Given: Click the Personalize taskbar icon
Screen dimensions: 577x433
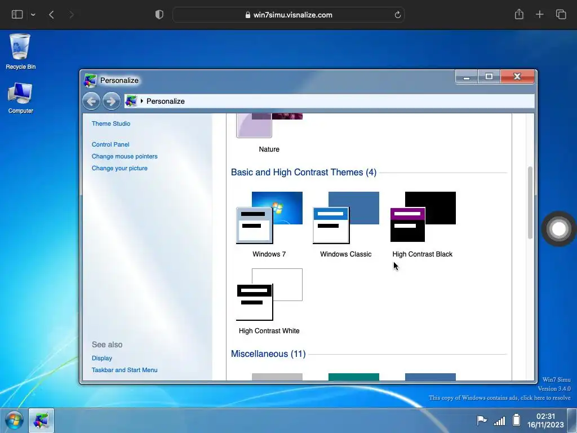Looking at the screenshot, I should click(x=41, y=421).
